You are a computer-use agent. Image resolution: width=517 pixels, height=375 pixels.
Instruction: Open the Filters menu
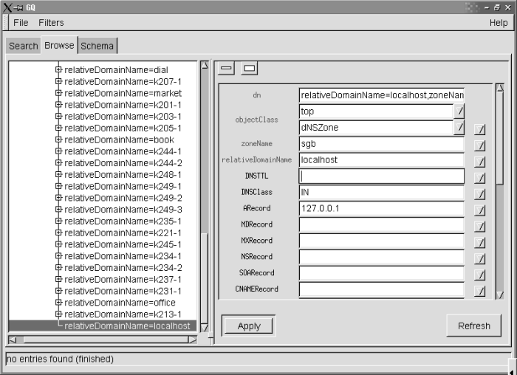point(51,23)
